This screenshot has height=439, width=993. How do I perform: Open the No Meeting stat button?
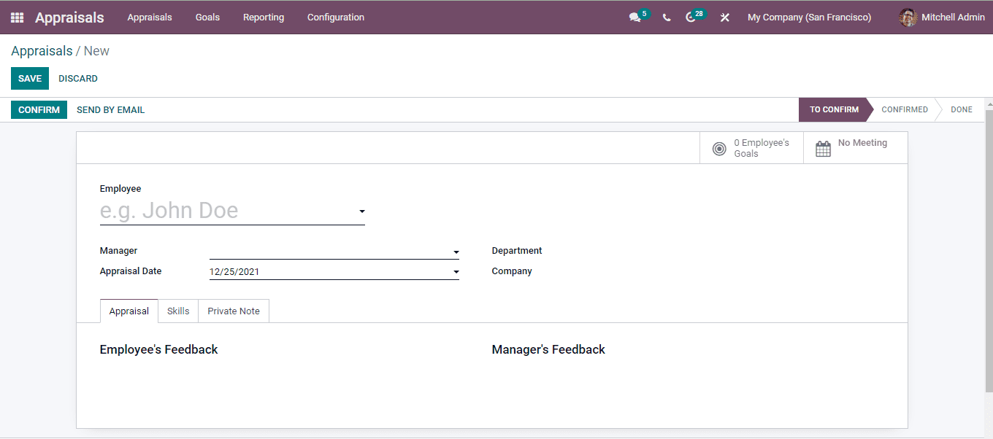pos(856,148)
